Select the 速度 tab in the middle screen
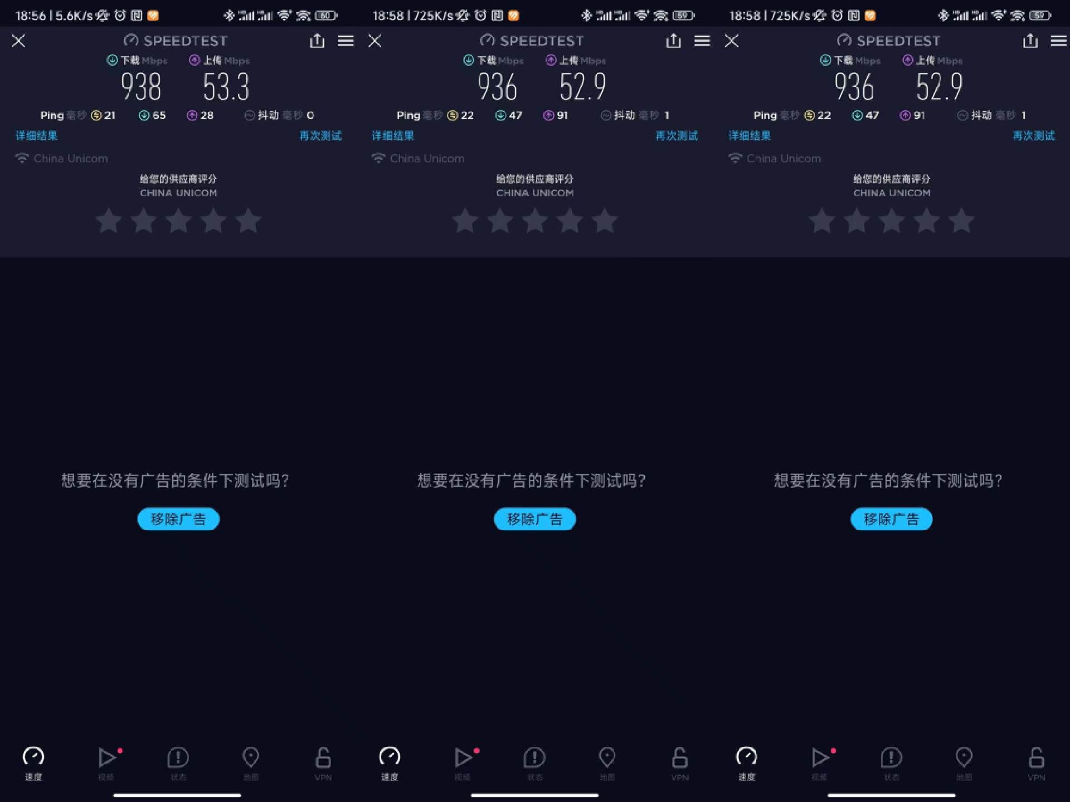1070x802 pixels. 390,764
